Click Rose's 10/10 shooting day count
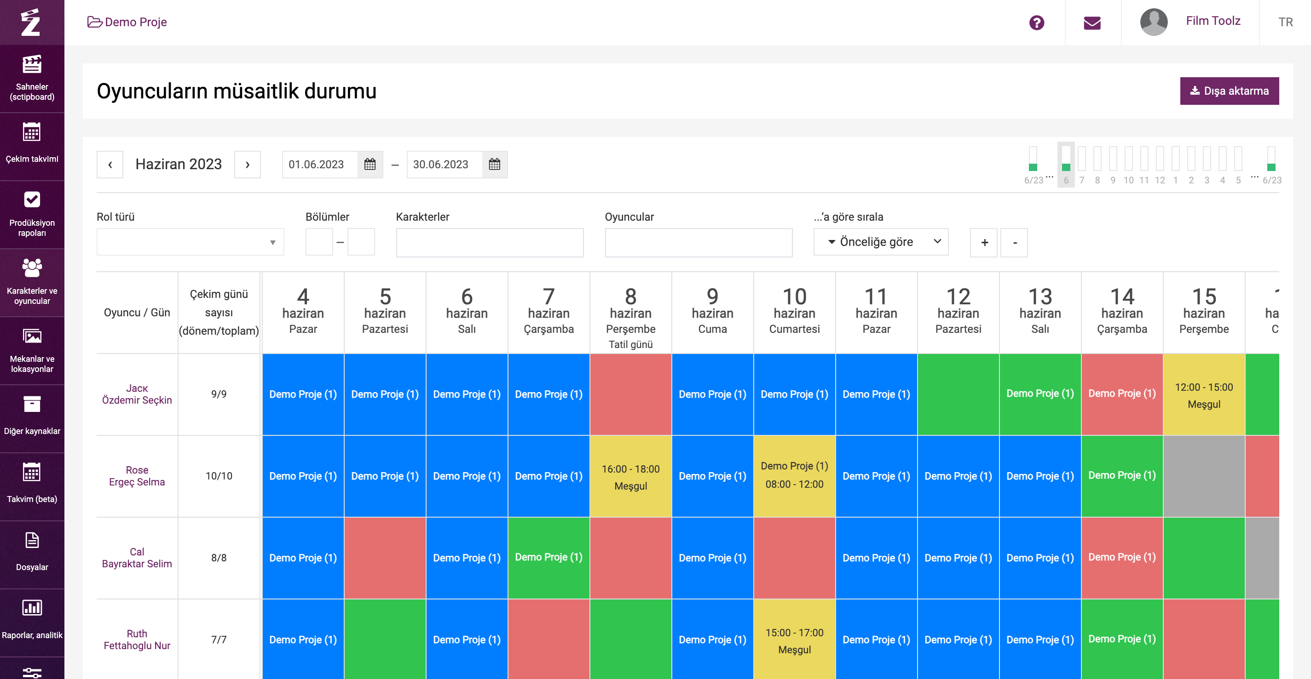Viewport: 1311px width, 679px height. 219,476
